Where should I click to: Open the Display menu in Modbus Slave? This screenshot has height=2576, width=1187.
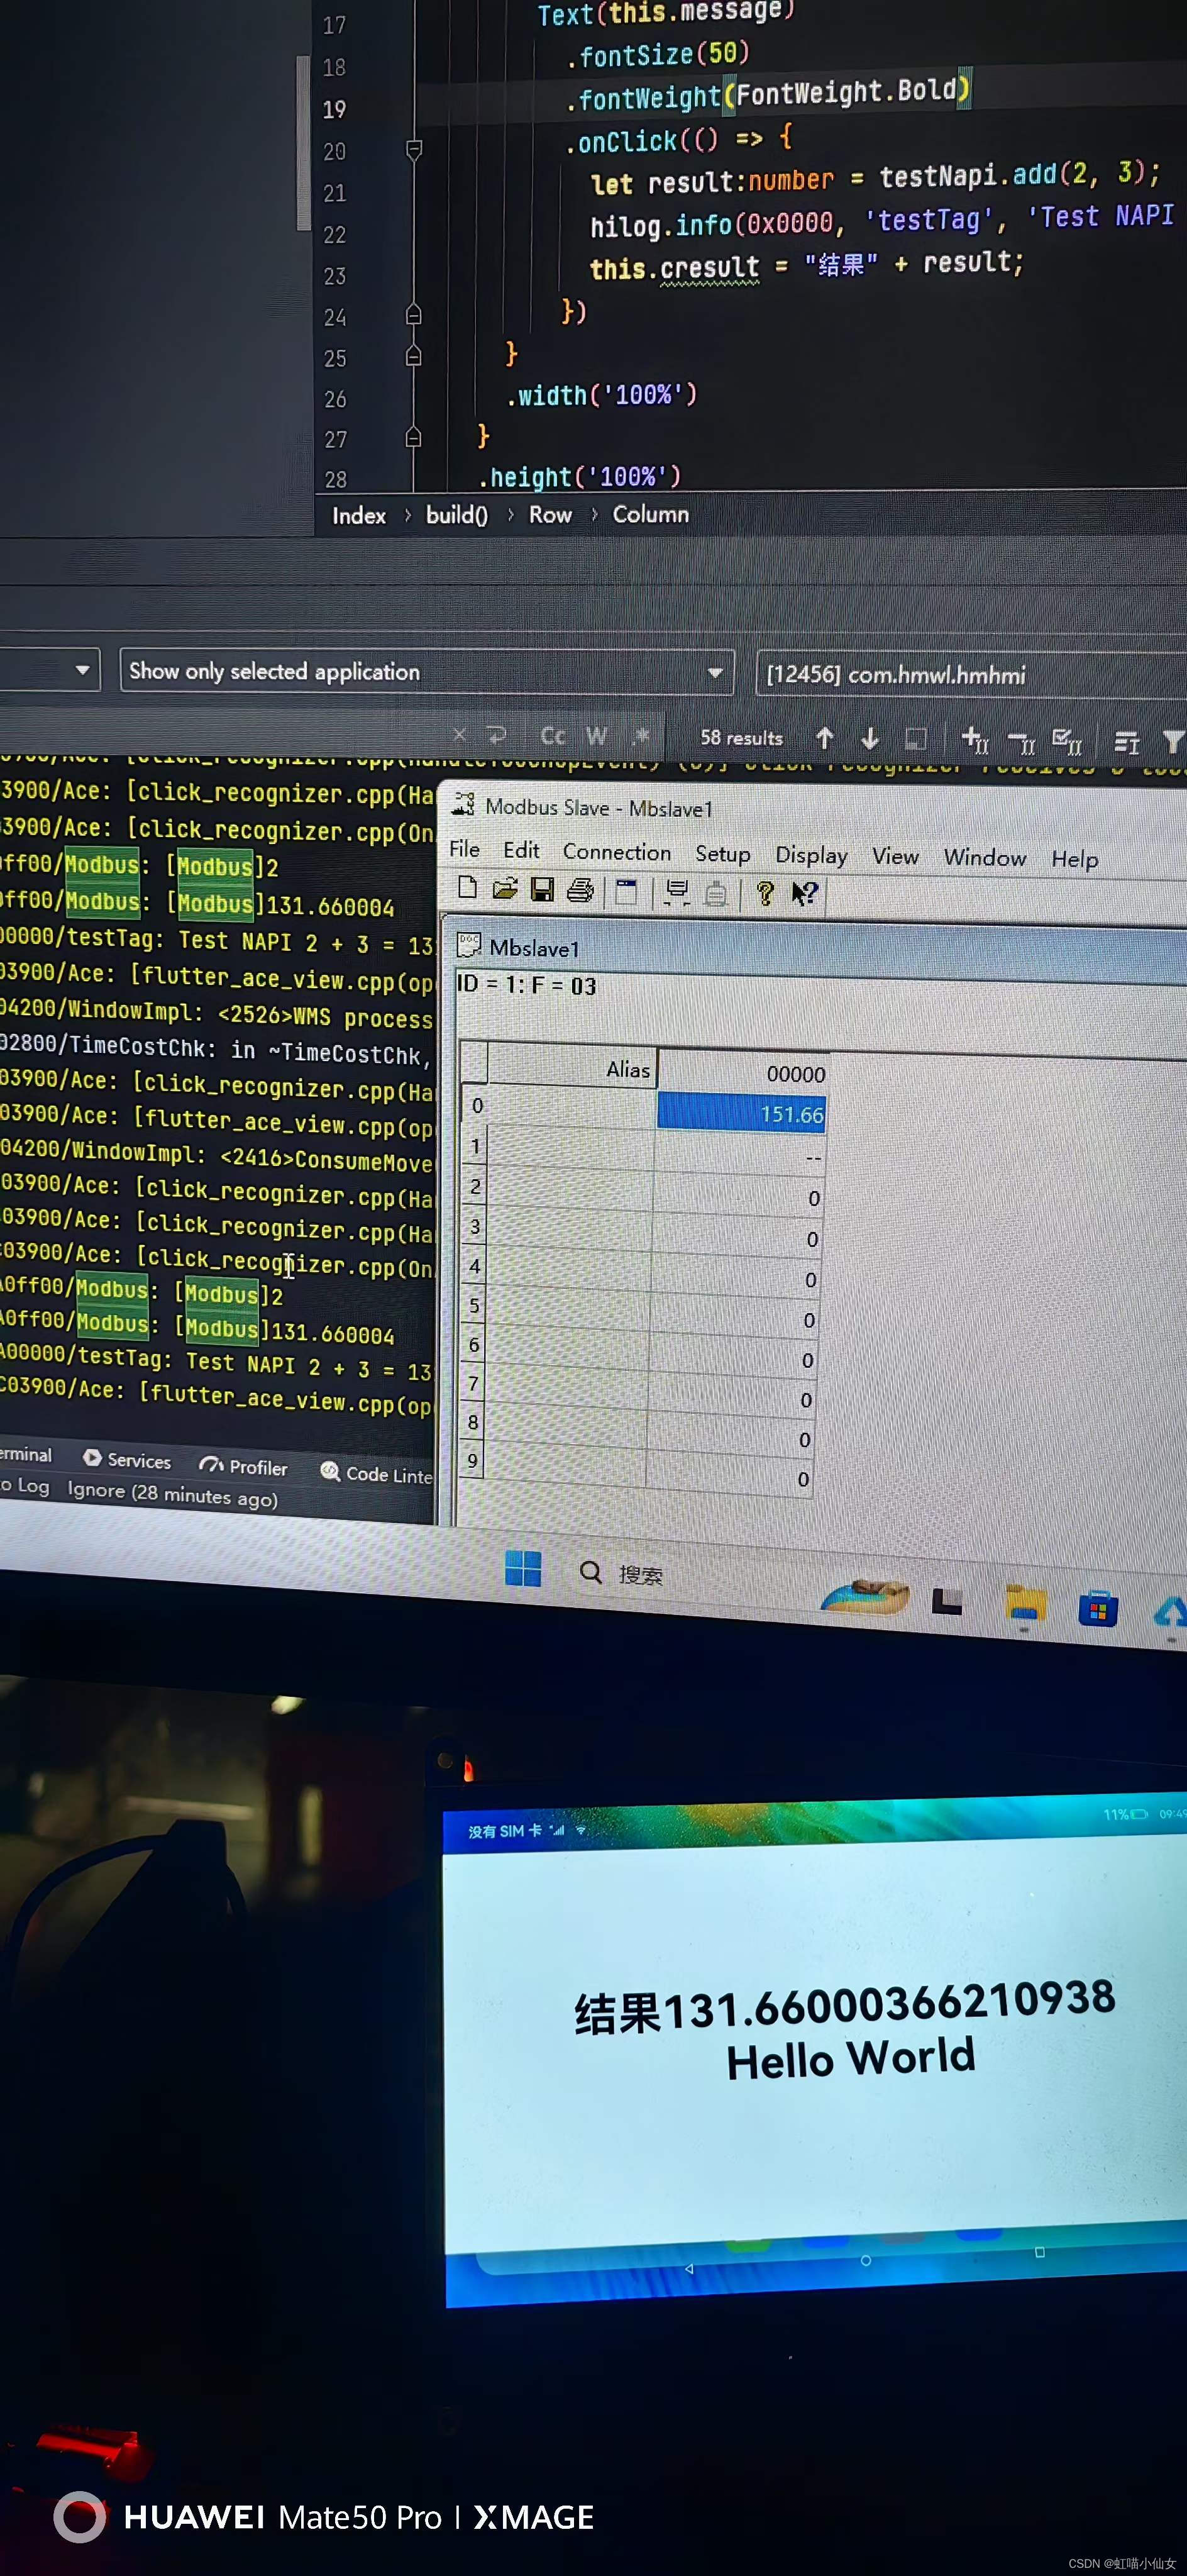pos(811,855)
